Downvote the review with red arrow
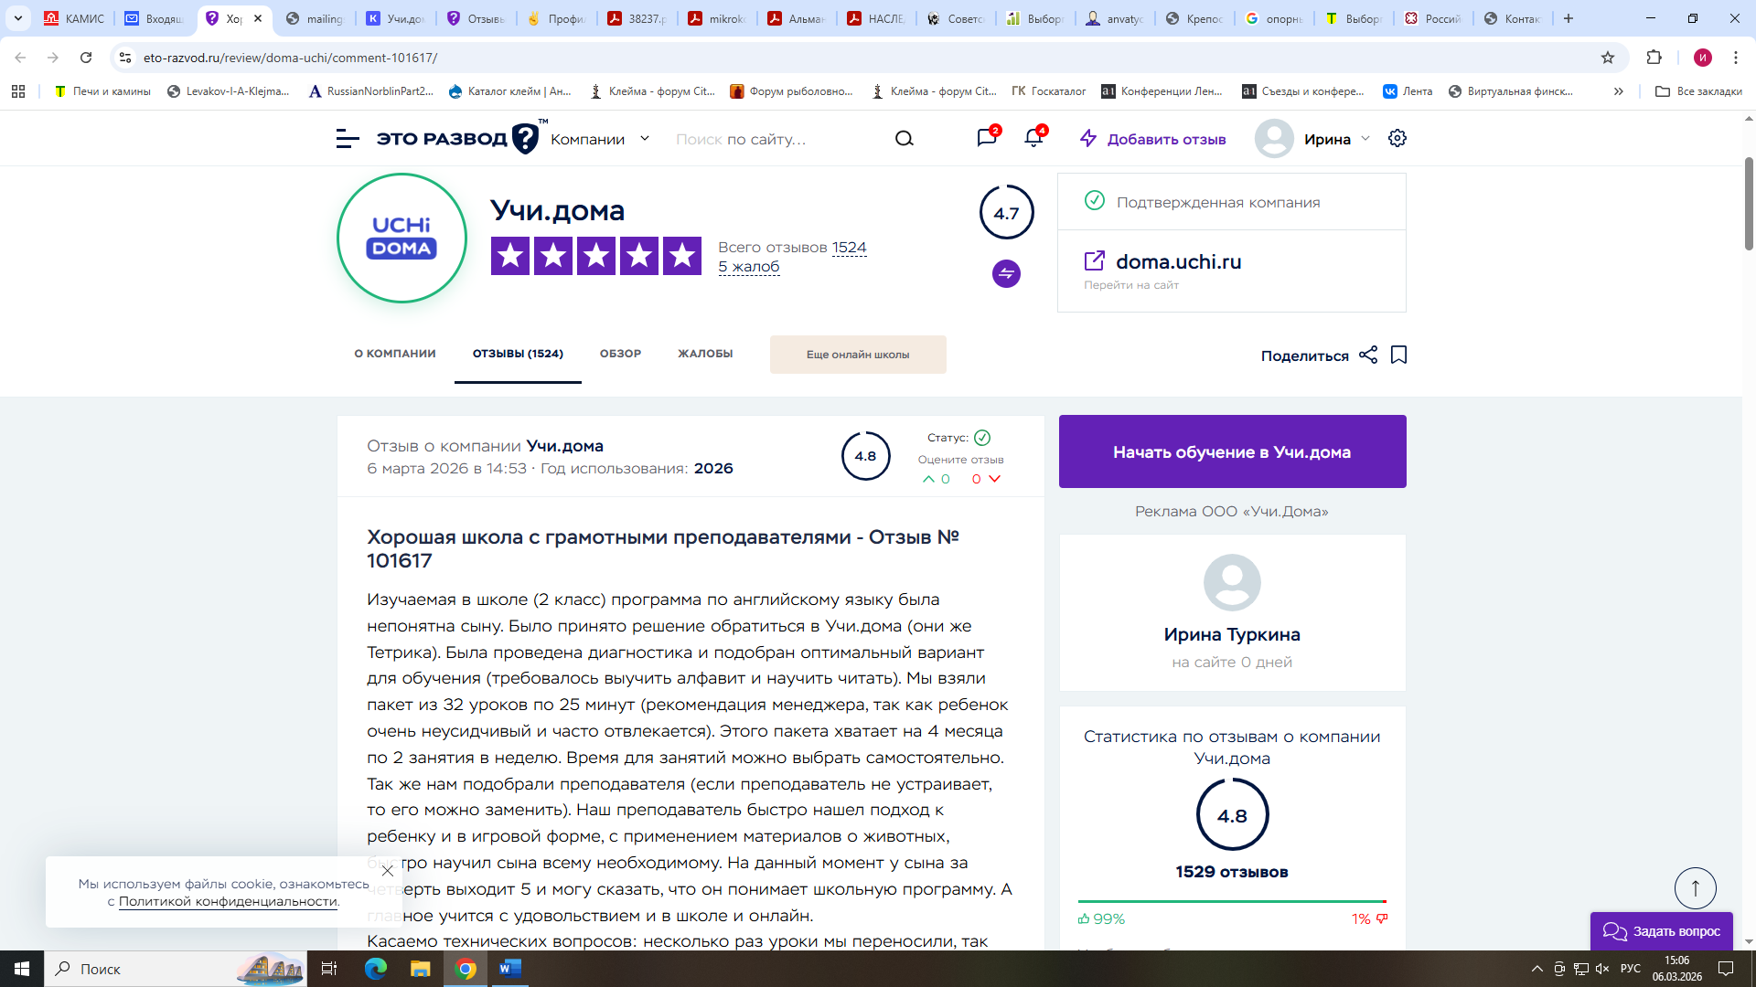Viewport: 1756px width, 987px height. (994, 479)
